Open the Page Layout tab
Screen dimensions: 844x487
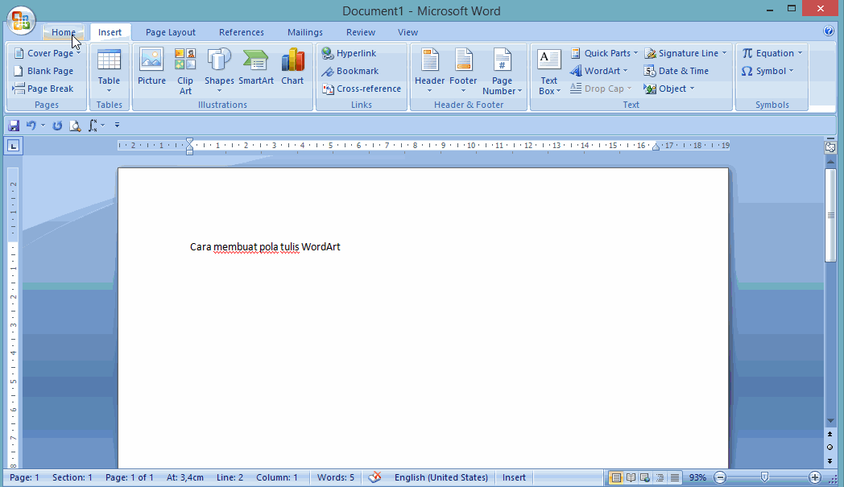(x=171, y=32)
